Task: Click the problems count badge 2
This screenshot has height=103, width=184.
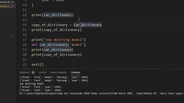Action: (33, 72)
